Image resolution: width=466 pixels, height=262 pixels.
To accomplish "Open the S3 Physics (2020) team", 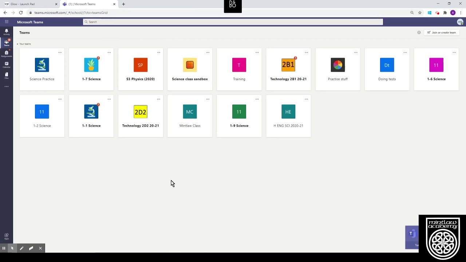I will (141, 69).
